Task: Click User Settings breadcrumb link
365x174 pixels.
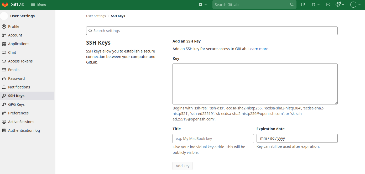Action: 96,16
